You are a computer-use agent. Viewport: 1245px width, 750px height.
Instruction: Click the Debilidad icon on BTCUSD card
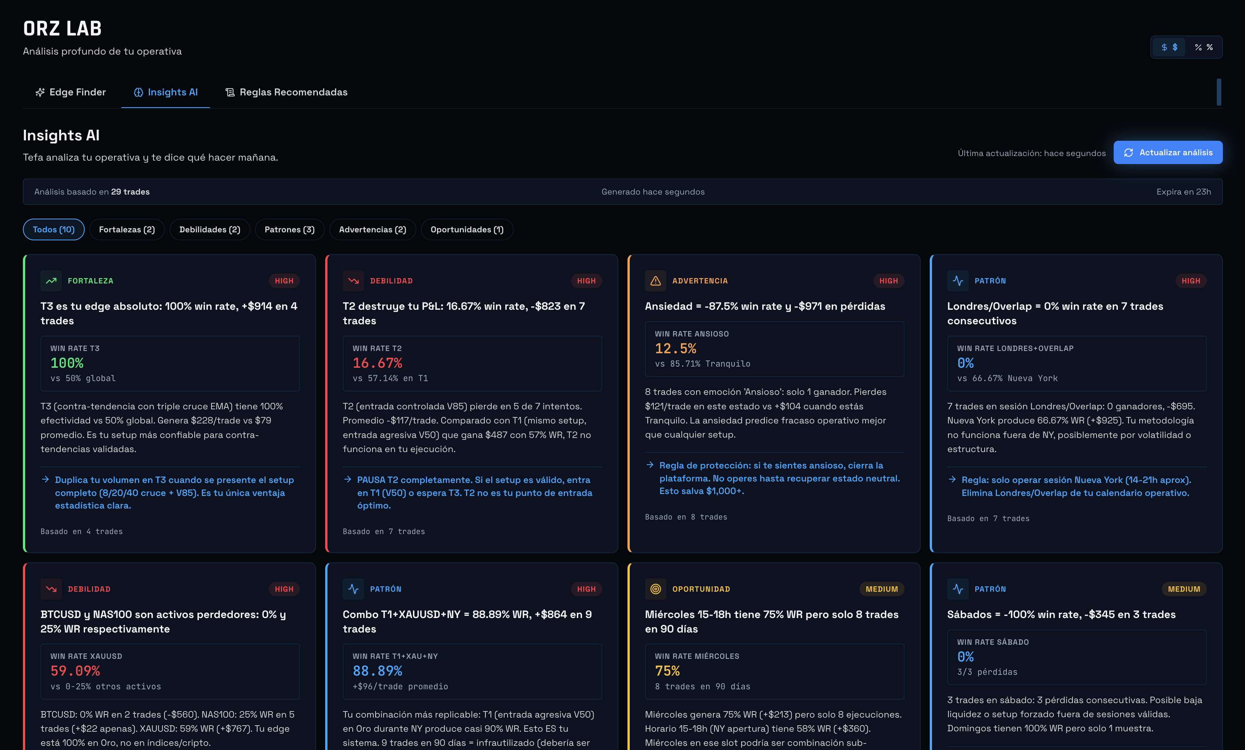[x=51, y=589]
